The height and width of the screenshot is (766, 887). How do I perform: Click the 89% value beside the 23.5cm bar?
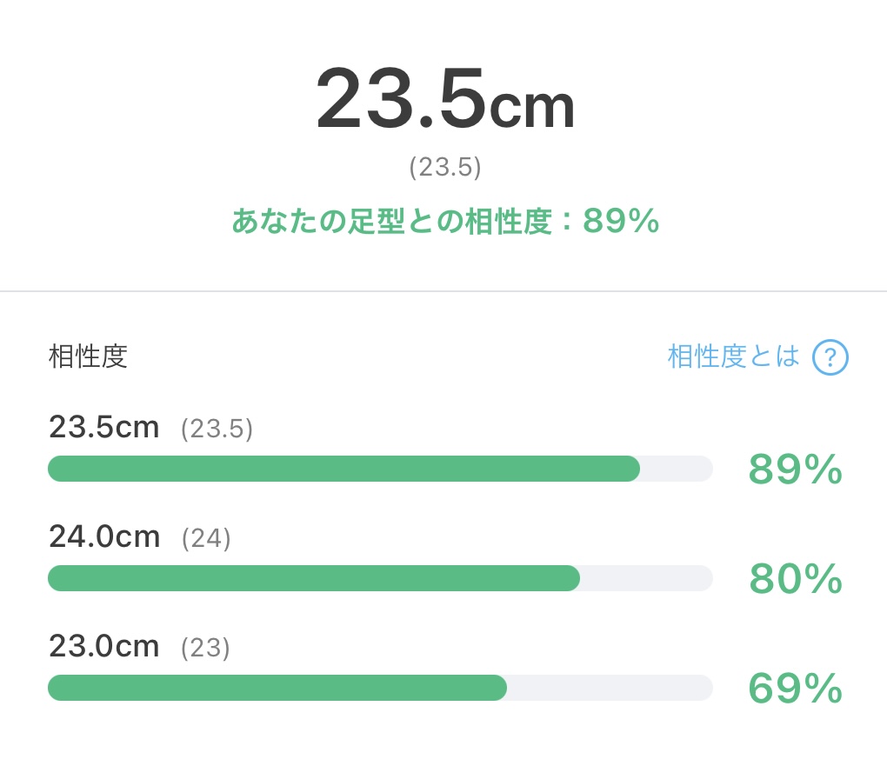796,469
